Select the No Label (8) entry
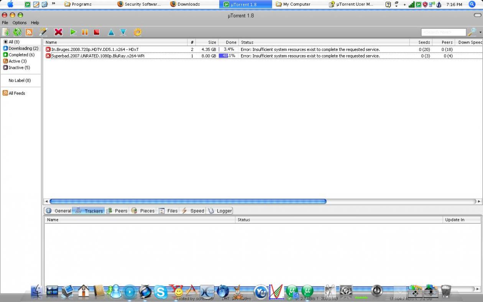The height and width of the screenshot is (302, 483). point(20,80)
